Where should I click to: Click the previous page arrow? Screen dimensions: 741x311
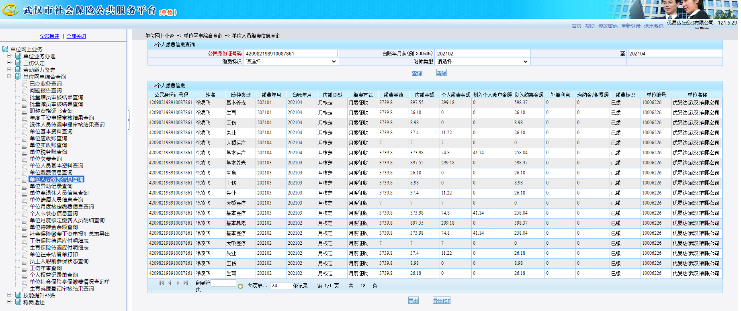click(x=170, y=283)
